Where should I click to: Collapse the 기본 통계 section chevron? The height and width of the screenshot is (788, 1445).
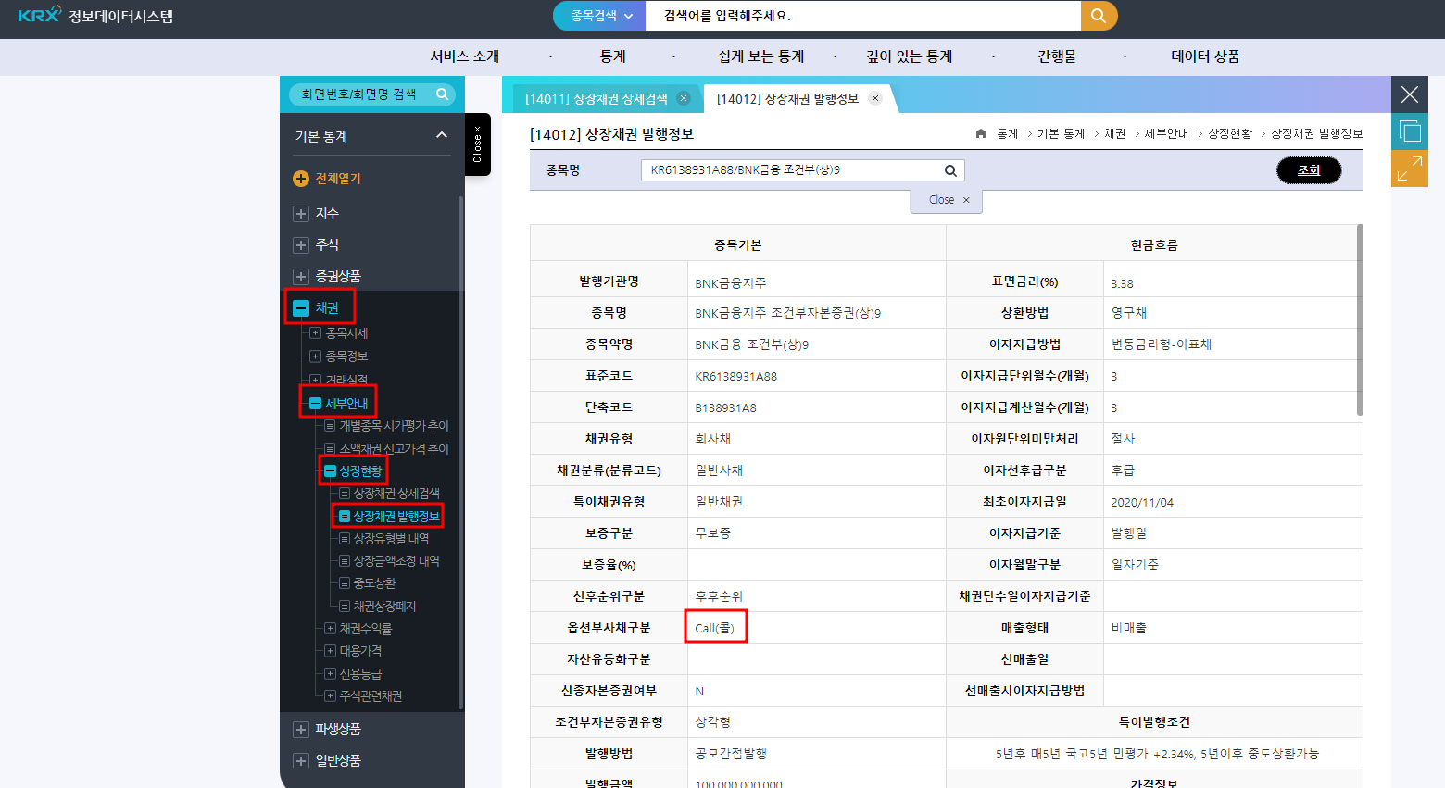[x=442, y=135]
